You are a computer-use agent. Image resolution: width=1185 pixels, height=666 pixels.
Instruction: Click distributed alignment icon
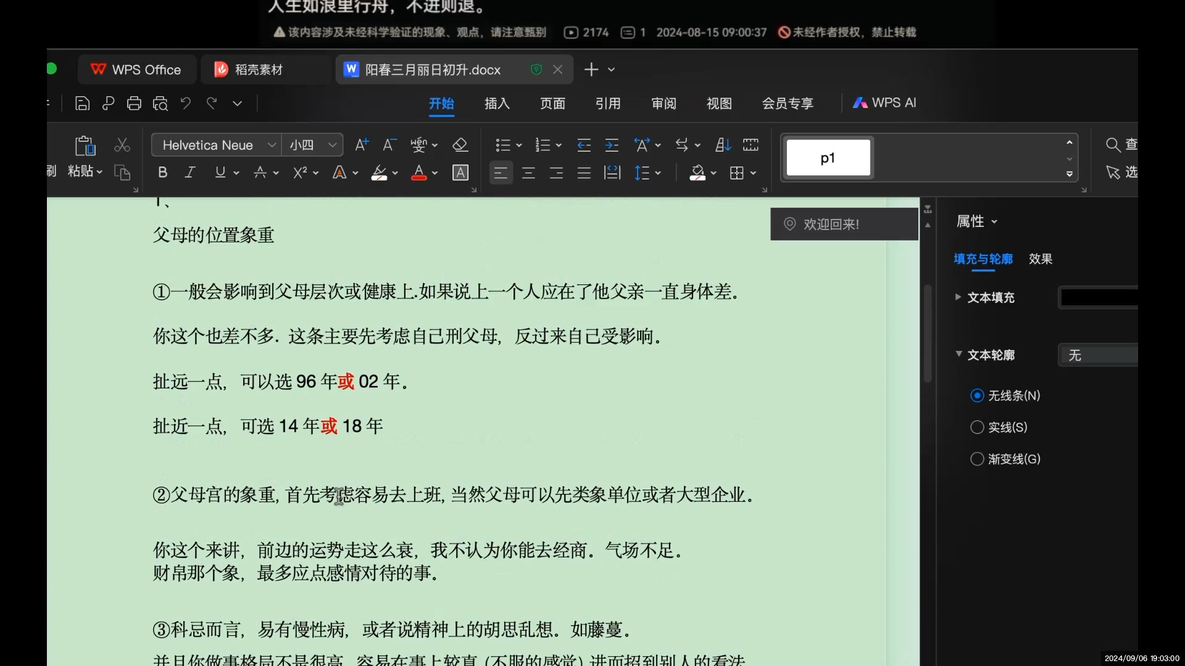[612, 173]
